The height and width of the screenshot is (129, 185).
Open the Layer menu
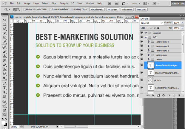click(x=36, y=3)
